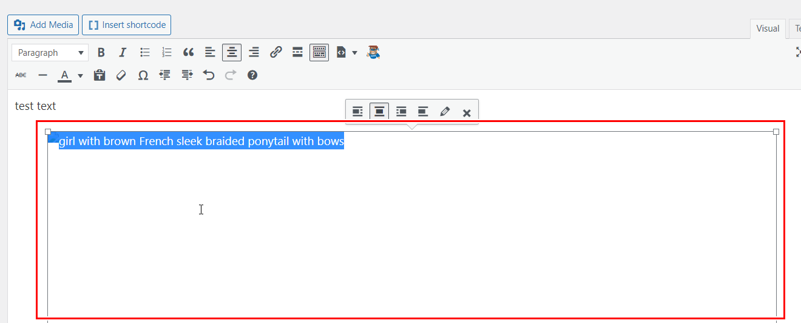Open the code snippet dropdown arrow
This screenshot has height=323, width=801.
click(x=354, y=53)
